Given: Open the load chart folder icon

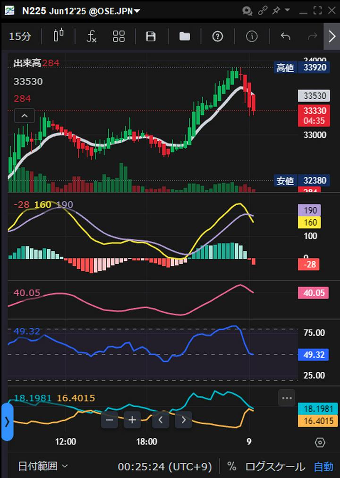Looking at the screenshot, I should click(185, 36).
